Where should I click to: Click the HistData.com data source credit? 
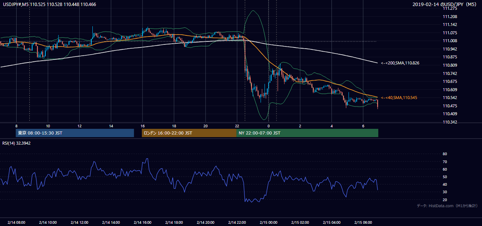tap(447, 206)
